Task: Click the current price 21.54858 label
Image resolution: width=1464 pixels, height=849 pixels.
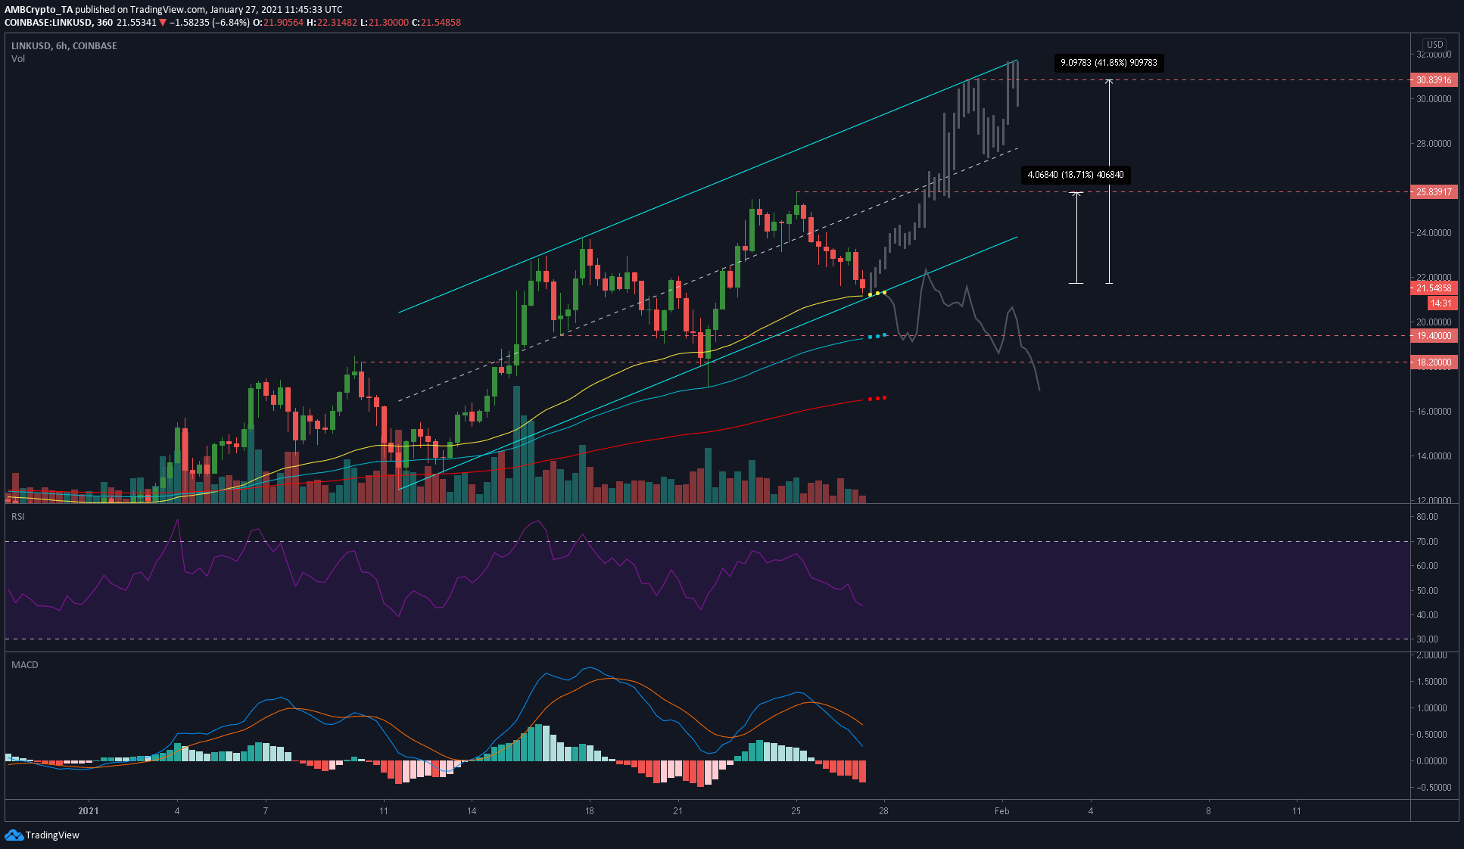Action: pyautogui.click(x=1434, y=288)
